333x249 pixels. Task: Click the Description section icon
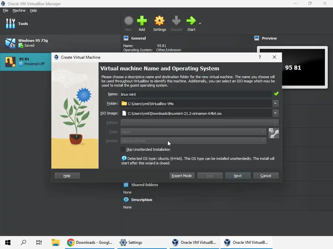(x=126, y=200)
